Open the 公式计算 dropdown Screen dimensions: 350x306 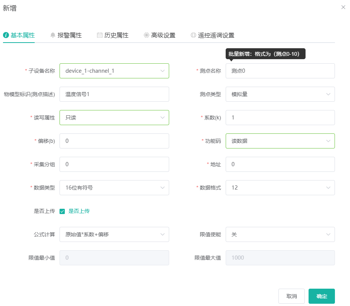click(114, 234)
